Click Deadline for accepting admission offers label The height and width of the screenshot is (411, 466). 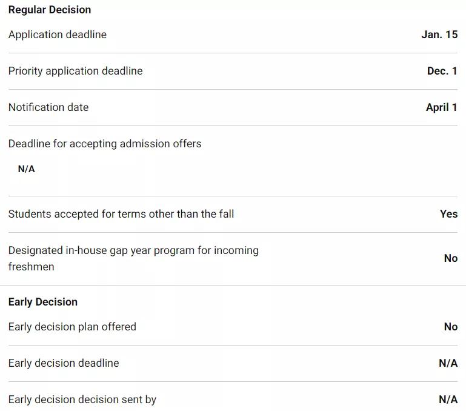pos(105,144)
